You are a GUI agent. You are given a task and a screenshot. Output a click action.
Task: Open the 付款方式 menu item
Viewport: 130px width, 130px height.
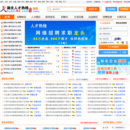point(122,17)
